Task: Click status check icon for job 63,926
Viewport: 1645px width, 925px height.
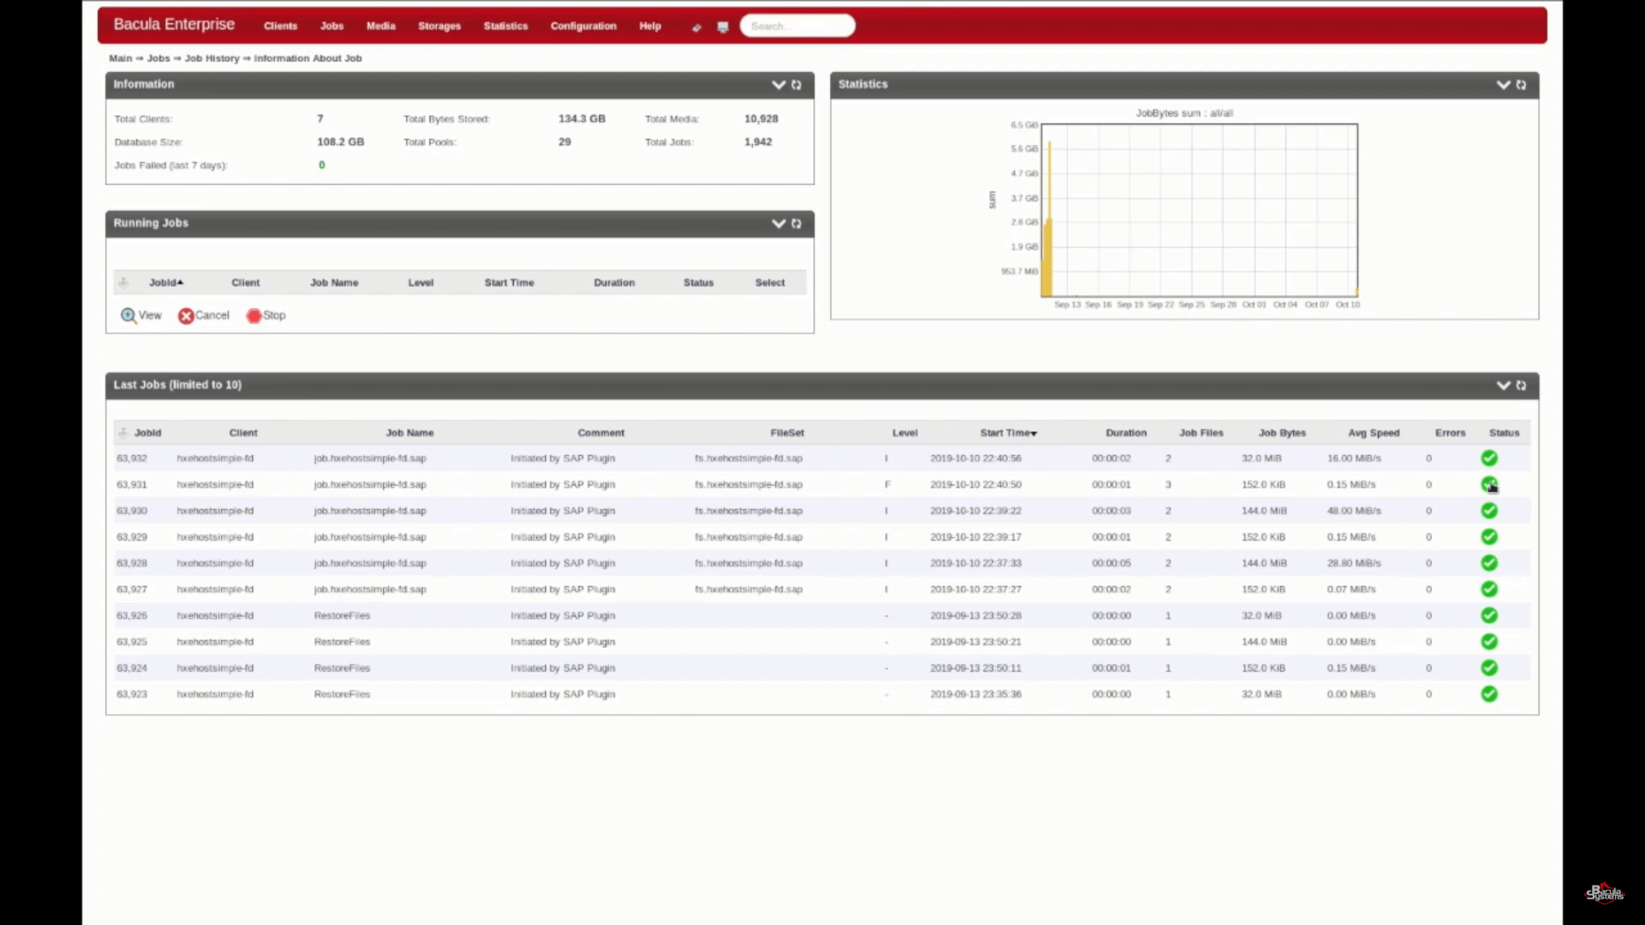Action: click(x=1489, y=616)
